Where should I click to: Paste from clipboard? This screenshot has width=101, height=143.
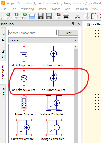click(x=94, y=16)
